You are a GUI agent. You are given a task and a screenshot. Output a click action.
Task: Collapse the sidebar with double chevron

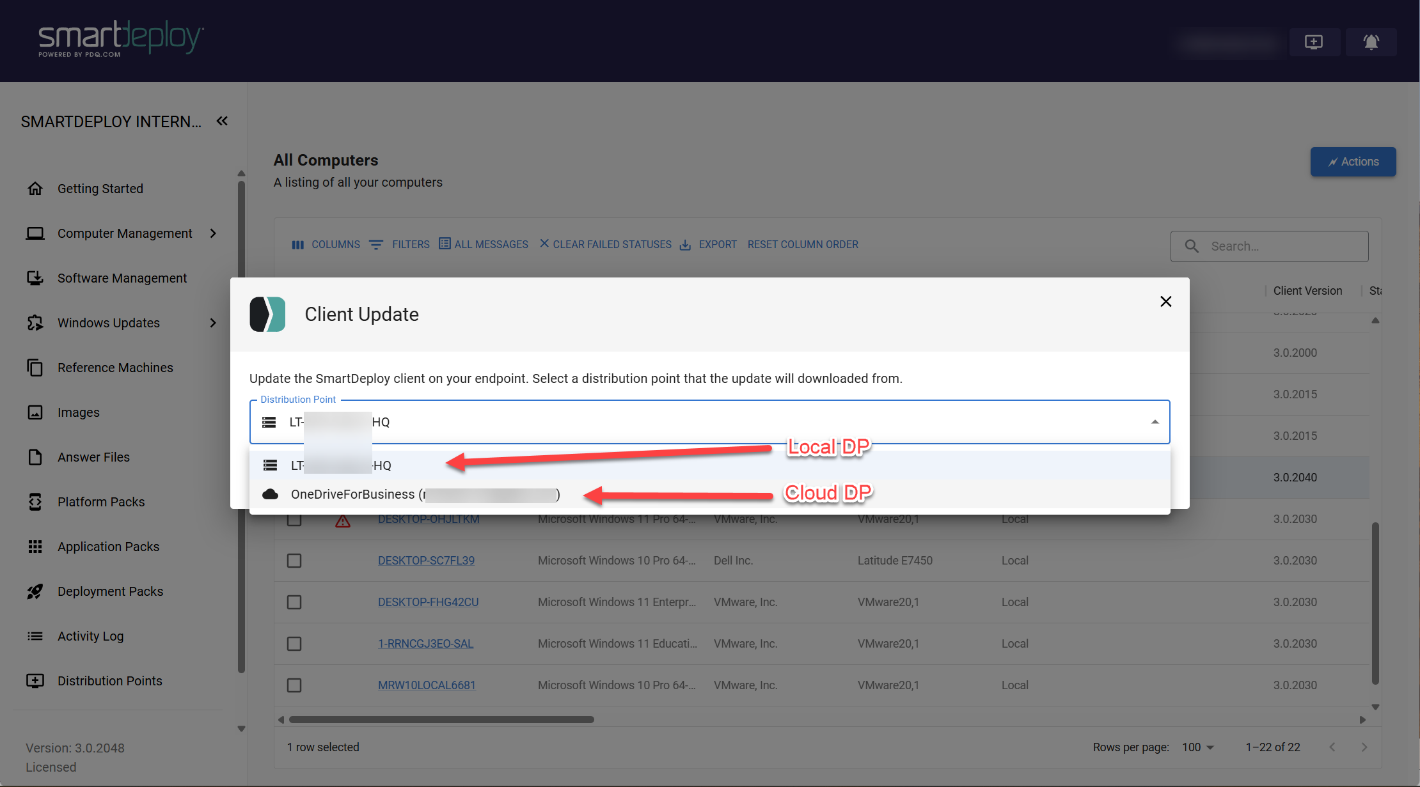[x=222, y=121]
